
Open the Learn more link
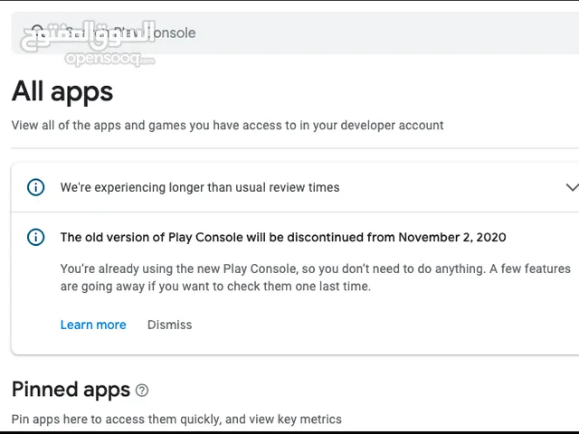point(93,325)
